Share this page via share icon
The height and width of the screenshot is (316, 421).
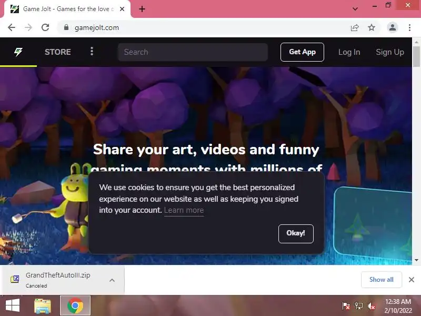(x=355, y=27)
